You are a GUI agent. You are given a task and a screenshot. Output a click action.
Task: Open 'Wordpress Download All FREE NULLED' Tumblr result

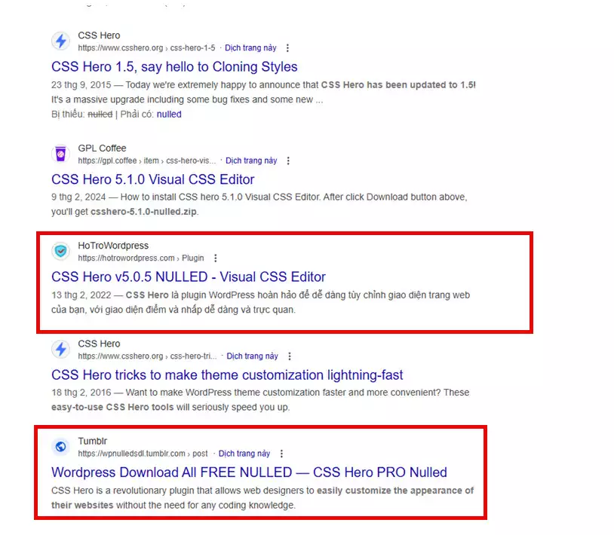click(249, 472)
